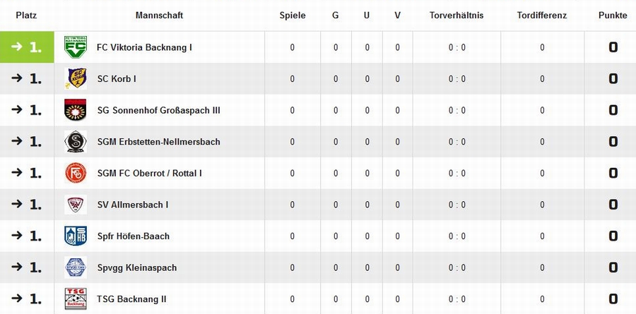Click the green highlighted first place cell
The width and height of the screenshot is (636, 314).
coord(27,47)
